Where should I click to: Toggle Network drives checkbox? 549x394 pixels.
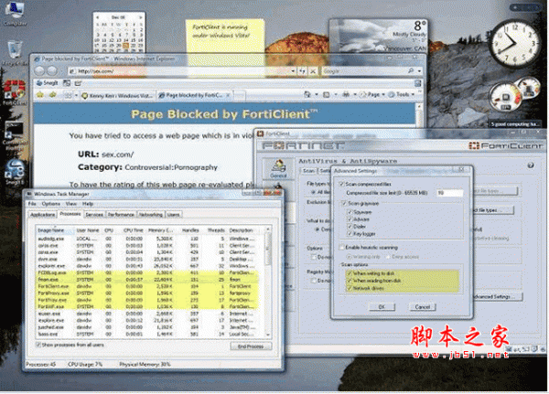tap(350, 288)
